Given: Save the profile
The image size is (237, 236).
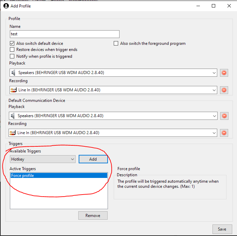Looking at the screenshot, I should [x=222, y=229].
